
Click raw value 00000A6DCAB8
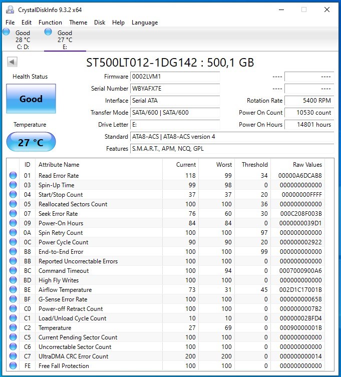click(x=300, y=176)
